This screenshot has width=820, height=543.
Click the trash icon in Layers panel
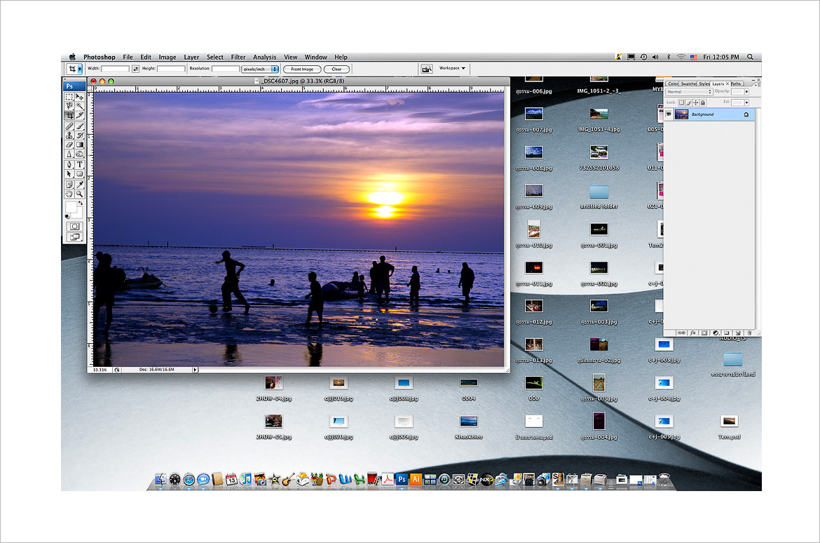click(749, 332)
